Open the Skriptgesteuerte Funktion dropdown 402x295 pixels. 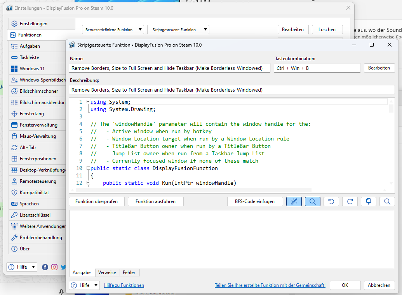tap(178, 30)
